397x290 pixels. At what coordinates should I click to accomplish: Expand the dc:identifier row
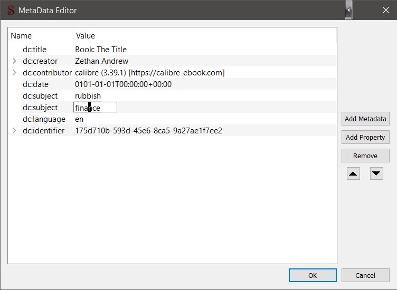[14, 131]
